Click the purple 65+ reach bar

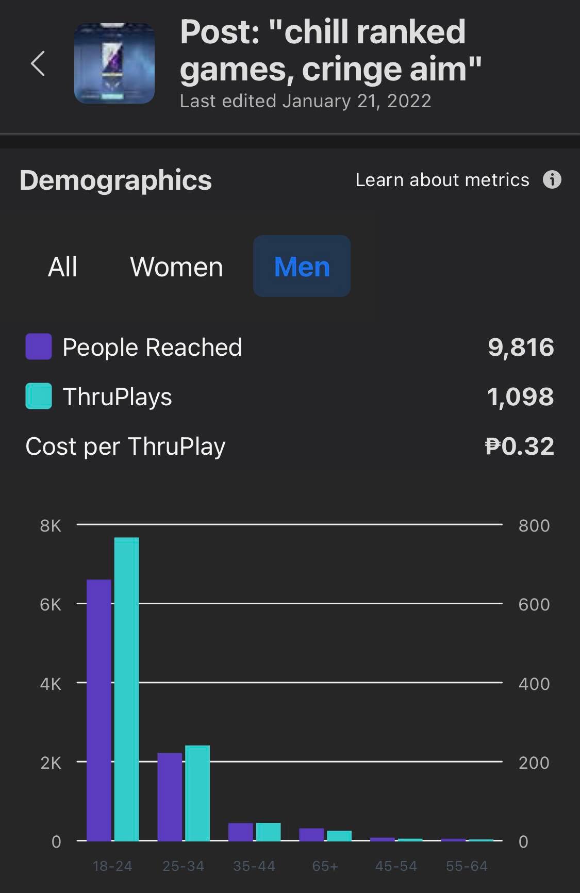click(311, 834)
